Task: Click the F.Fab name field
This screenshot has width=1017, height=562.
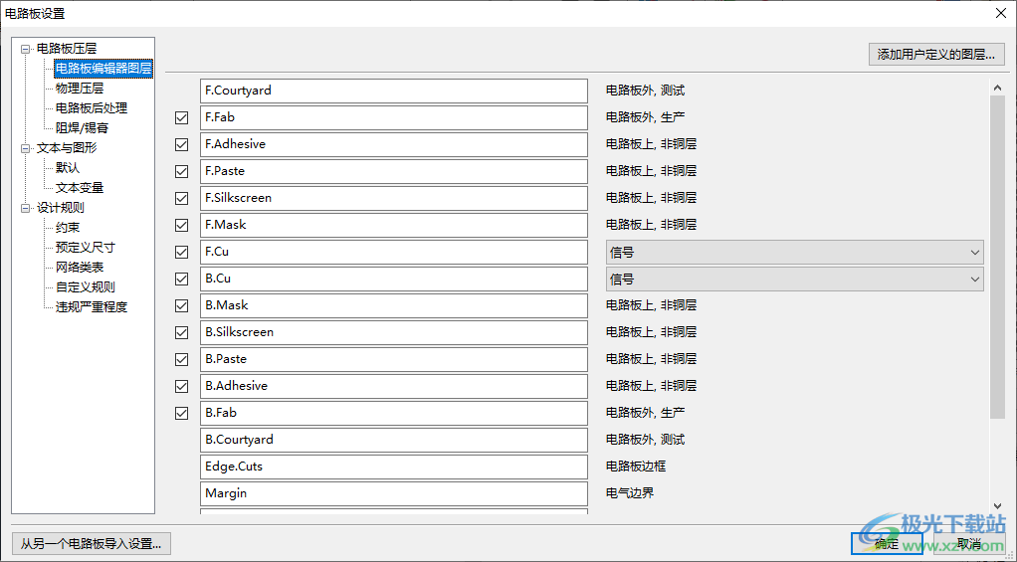Action: click(394, 118)
